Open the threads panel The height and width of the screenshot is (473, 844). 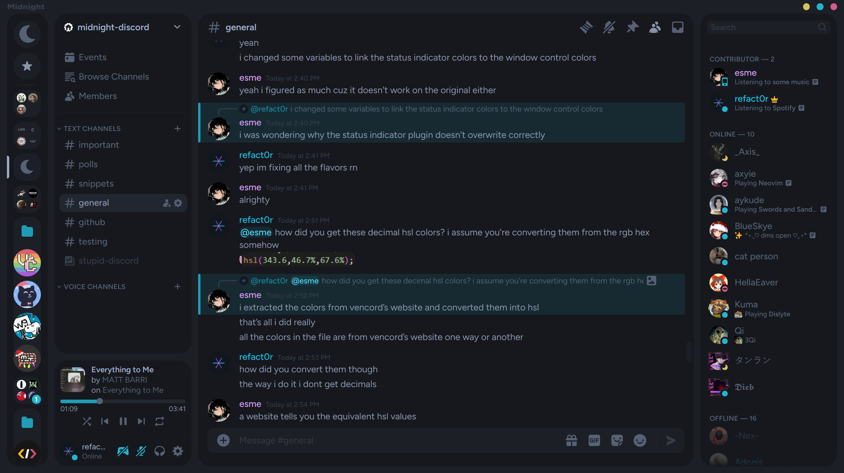[x=586, y=27]
